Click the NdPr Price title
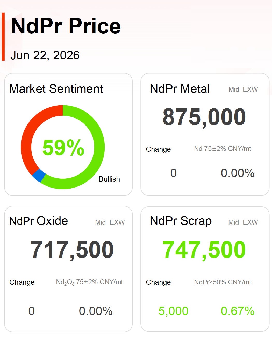 click(66, 26)
